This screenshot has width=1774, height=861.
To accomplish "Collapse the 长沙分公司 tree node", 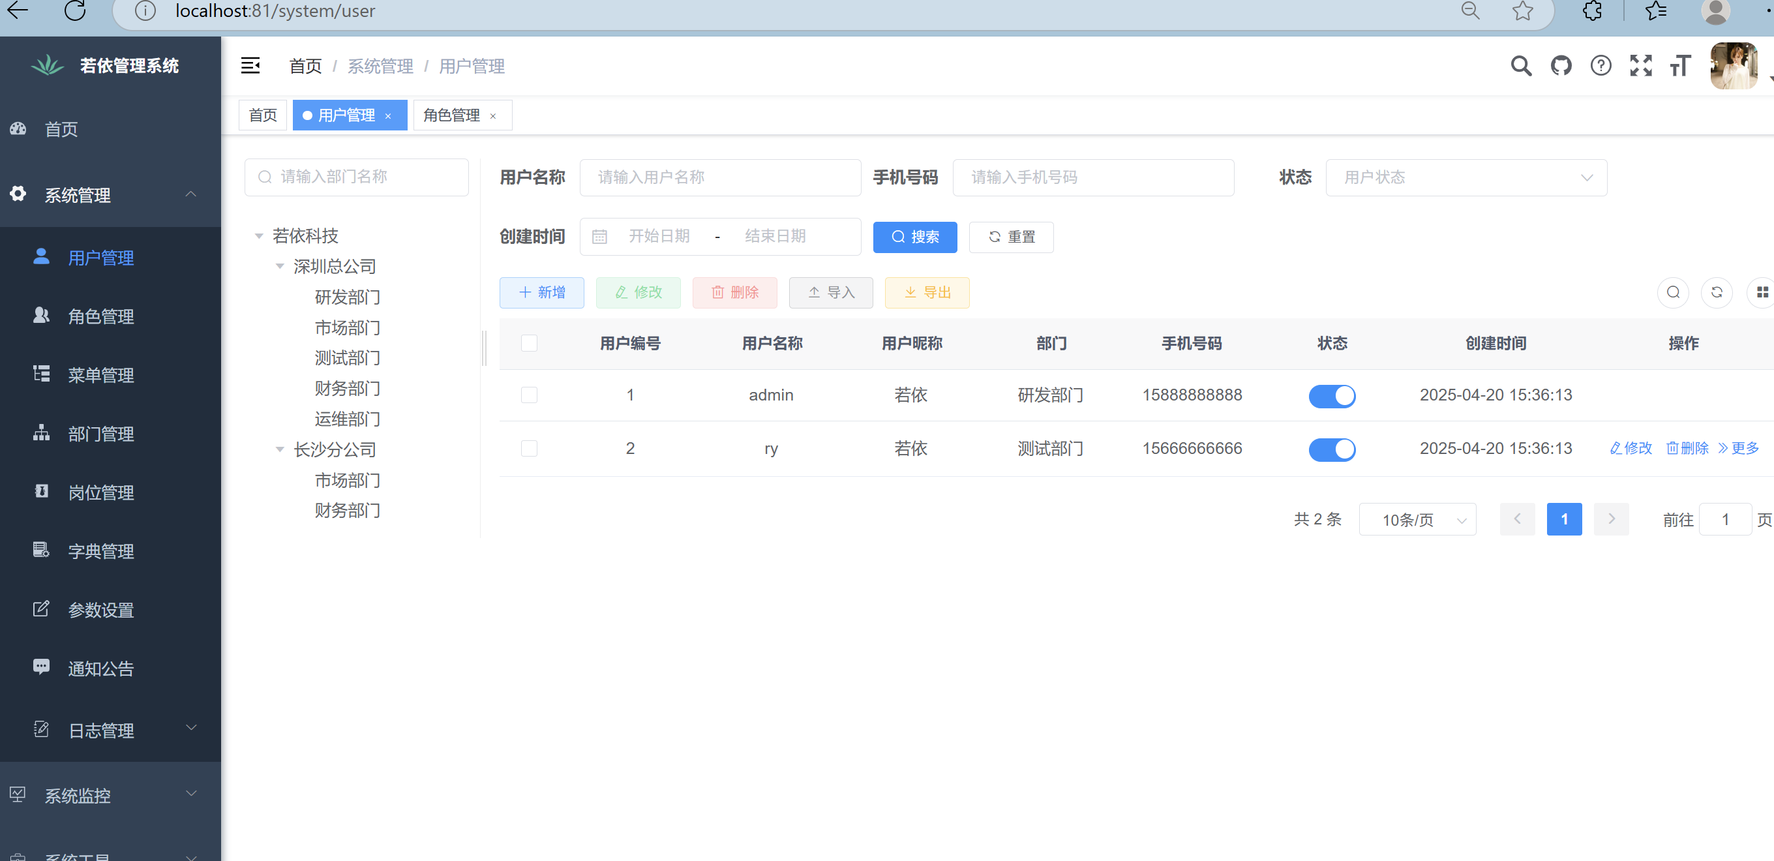I will (279, 449).
